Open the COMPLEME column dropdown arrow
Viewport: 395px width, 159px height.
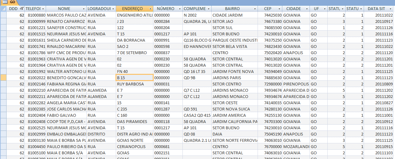click(x=209, y=9)
